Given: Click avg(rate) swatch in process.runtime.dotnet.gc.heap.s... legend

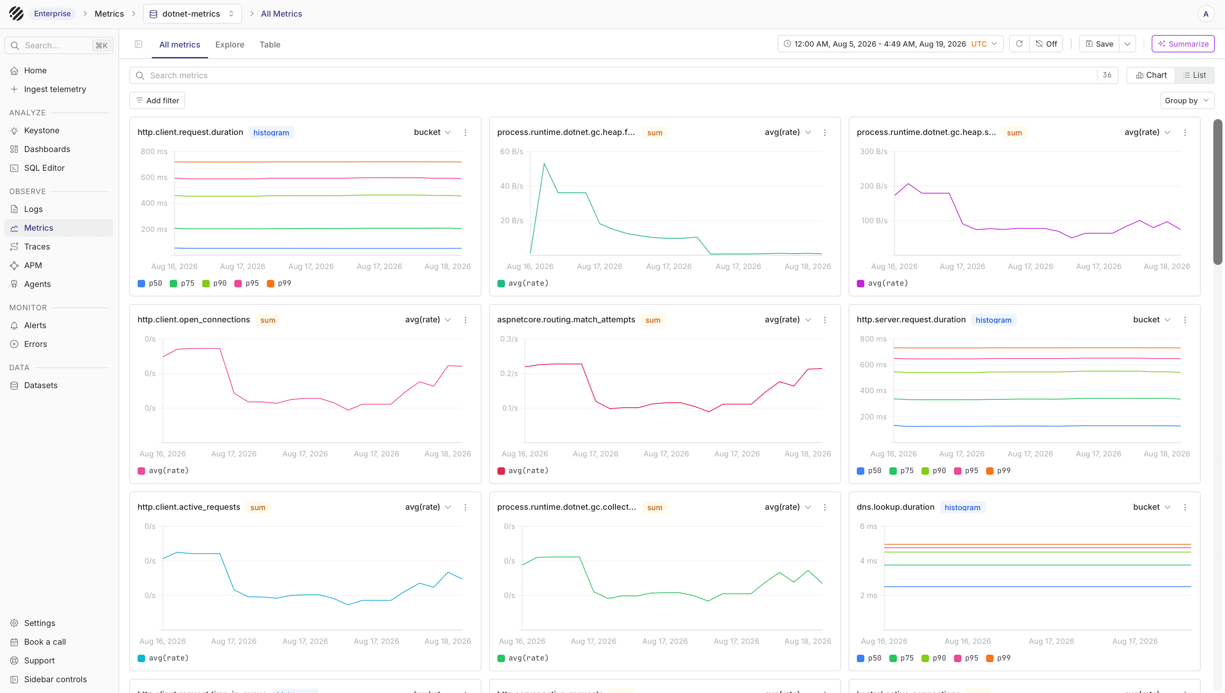Looking at the screenshot, I should [861, 283].
